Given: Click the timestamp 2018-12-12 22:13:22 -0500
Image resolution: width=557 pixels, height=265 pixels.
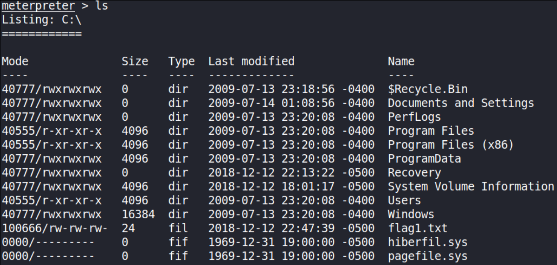Looking at the screenshot, I should click(291, 172).
